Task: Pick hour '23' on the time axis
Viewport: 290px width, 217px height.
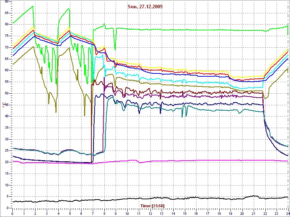Action: click(x=277, y=213)
